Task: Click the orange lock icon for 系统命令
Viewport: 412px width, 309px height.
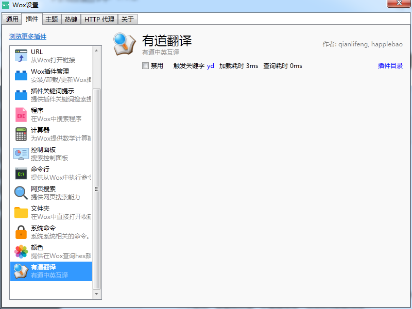Action: click(x=21, y=232)
